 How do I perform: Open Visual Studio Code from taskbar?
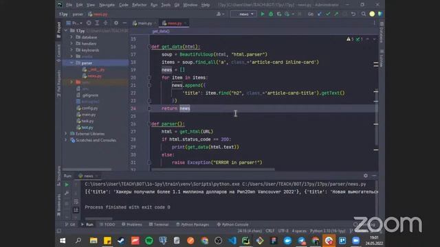tap(232, 241)
